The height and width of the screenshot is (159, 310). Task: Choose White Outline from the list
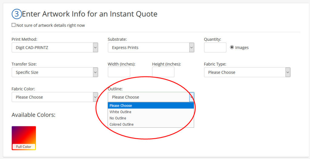click(120, 112)
